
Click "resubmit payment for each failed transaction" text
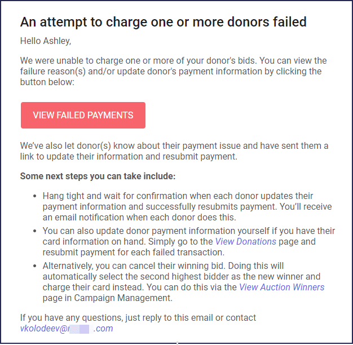point(133,252)
